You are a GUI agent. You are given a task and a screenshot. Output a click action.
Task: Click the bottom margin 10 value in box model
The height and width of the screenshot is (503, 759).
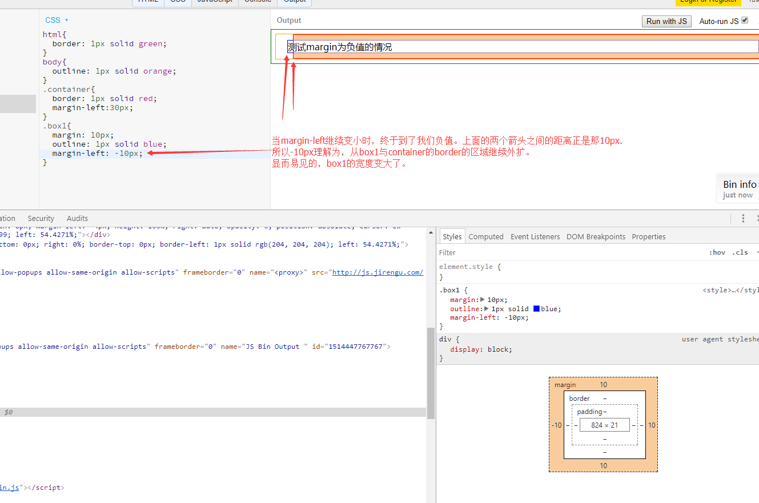click(604, 466)
